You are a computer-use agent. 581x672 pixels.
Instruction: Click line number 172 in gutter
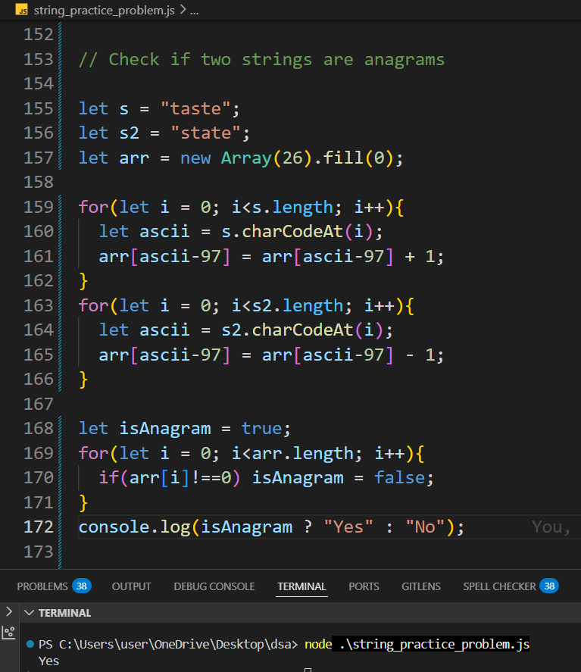(39, 527)
